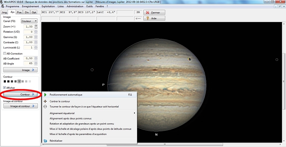The height and width of the screenshot is (147, 286).
Task: Increase the Zoom value with the up stepper
Action: [36, 25]
